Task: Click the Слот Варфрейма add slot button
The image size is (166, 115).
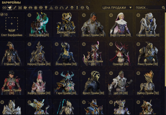Action: (x=12, y=24)
